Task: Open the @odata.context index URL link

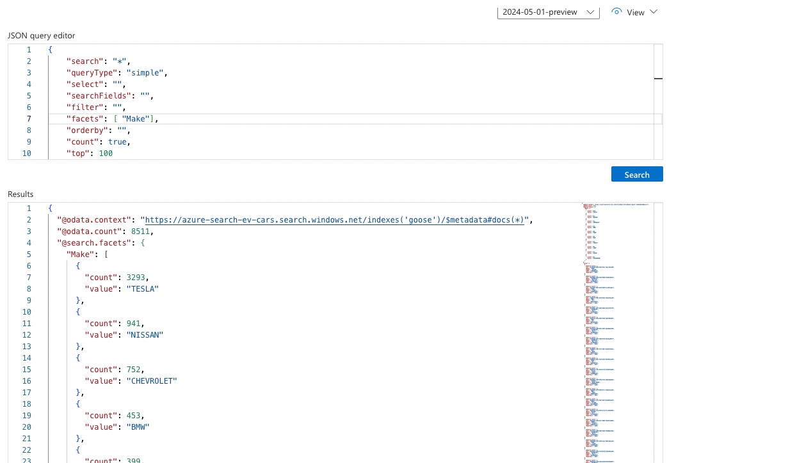Action: click(333, 219)
